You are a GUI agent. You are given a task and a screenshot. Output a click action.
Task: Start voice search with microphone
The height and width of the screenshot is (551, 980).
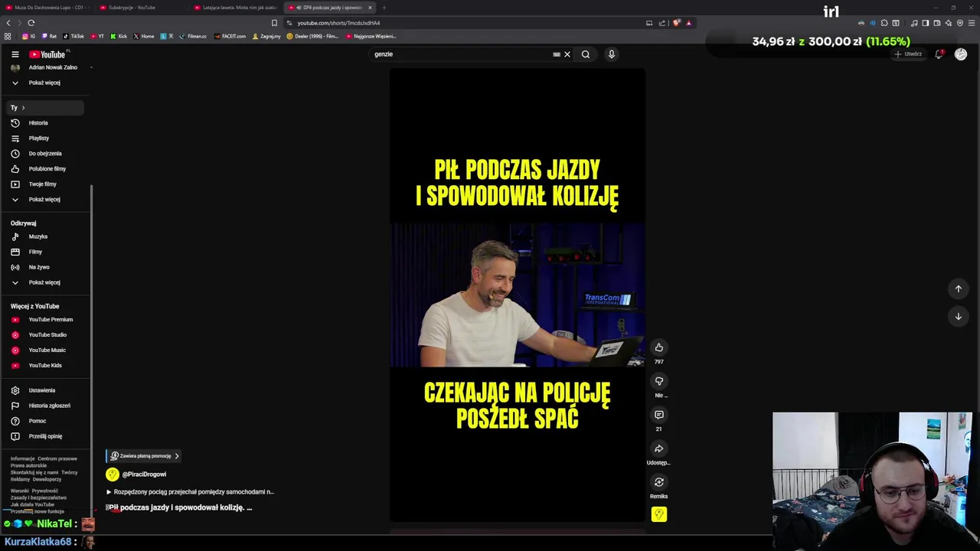tap(611, 54)
